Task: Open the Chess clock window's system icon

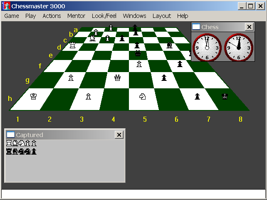Action: coord(196,27)
